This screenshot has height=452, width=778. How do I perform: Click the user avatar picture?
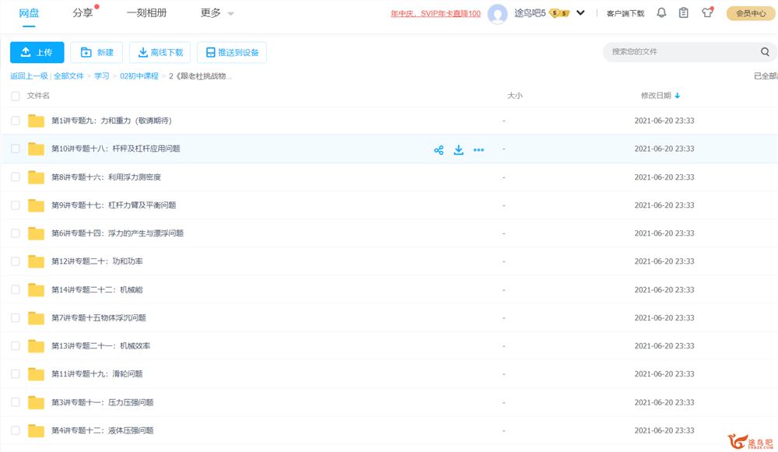[497, 13]
